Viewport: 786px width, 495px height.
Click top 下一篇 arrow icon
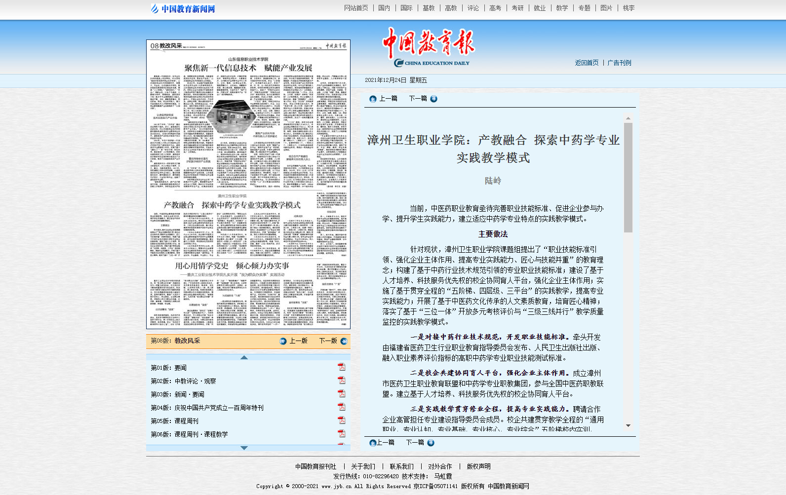pyautogui.click(x=433, y=99)
